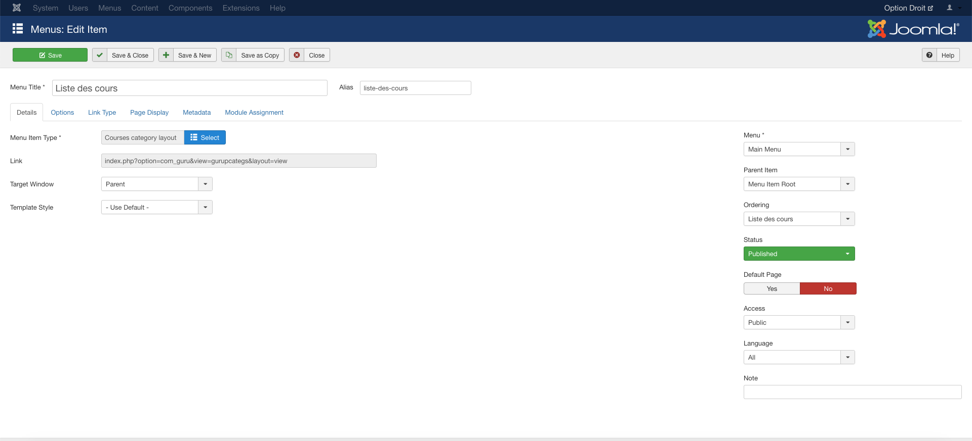Click the red X Close icon
972x441 pixels.
point(297,55)
